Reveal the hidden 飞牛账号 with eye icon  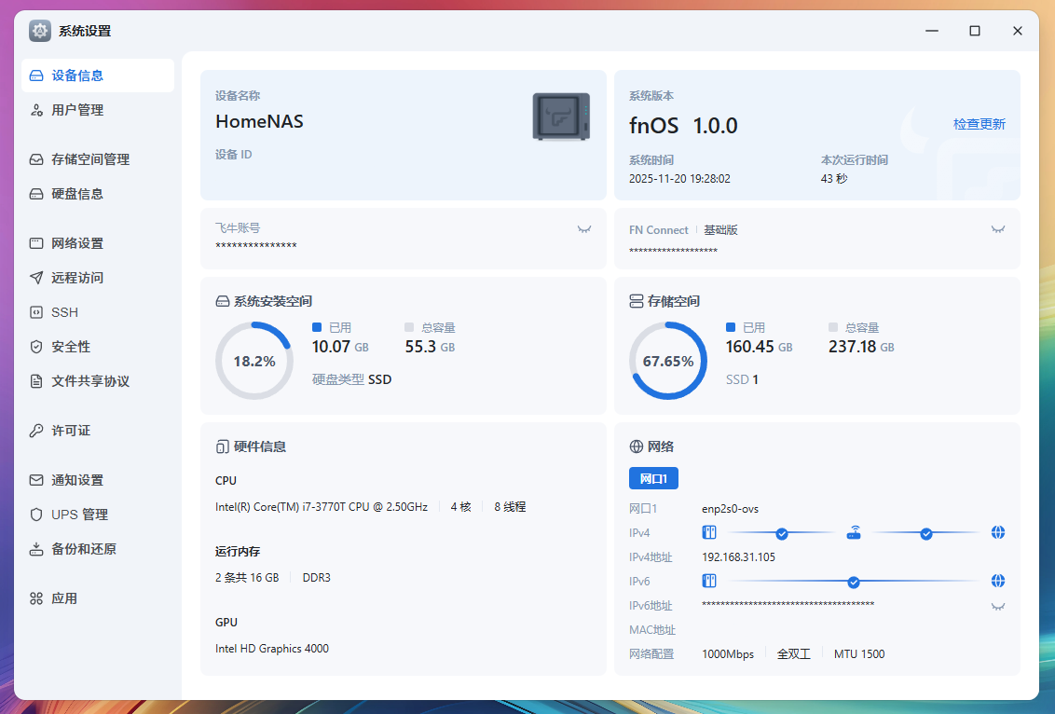point(584,228)
